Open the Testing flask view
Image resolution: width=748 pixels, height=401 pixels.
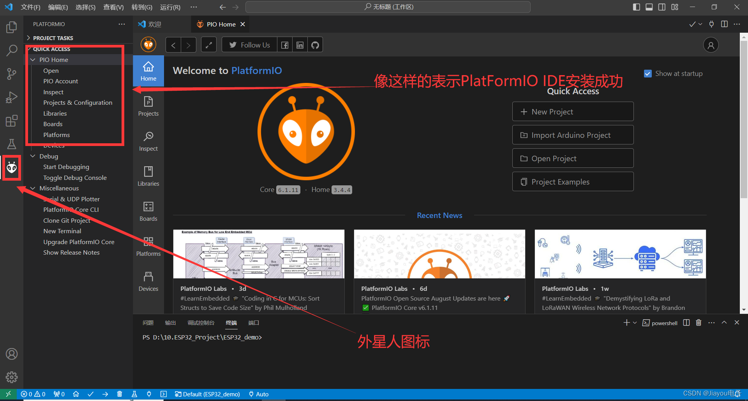[x=12, y=144]
